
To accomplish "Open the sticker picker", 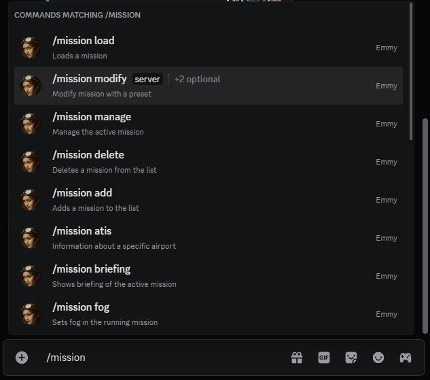I will coord(351,358).
